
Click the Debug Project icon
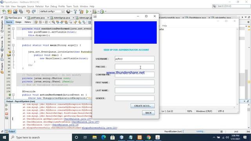coord(95,11)
